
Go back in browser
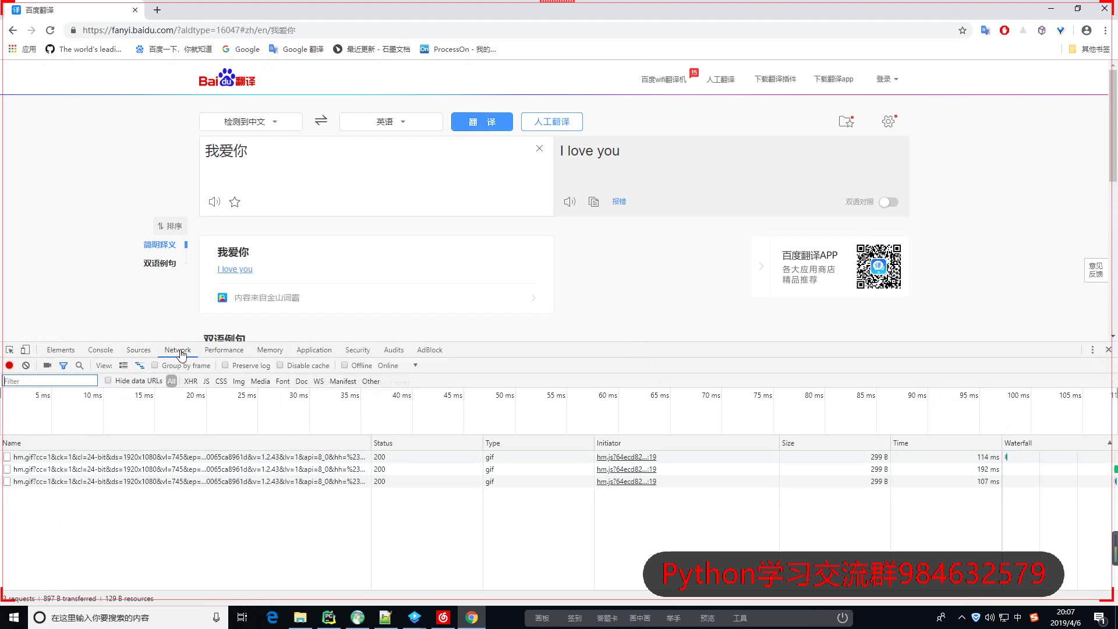pyautogui.click(x=13, y=30)
